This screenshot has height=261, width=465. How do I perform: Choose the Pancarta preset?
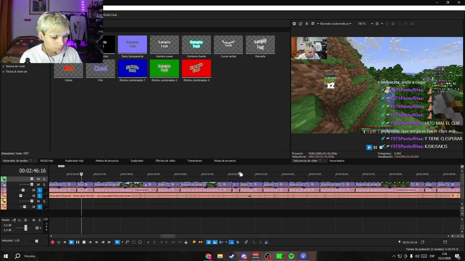pos(260,47)
